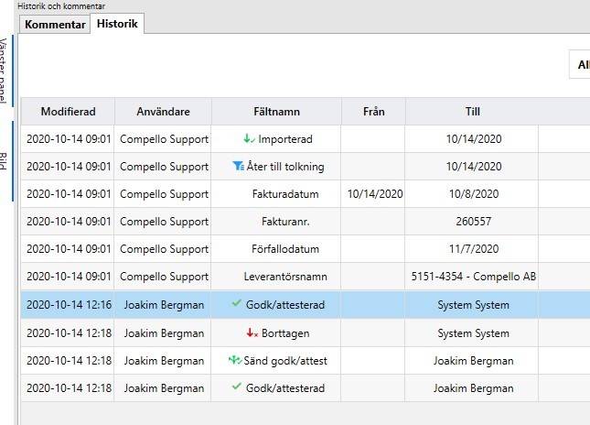Click the green checkmark in the last Godk/attesterad row
Screen dimensions: 590x425
(x=237, y=387)
